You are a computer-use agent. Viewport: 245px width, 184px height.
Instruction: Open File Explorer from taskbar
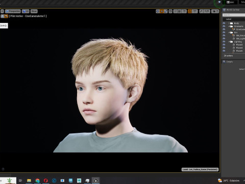click(29, 180)
